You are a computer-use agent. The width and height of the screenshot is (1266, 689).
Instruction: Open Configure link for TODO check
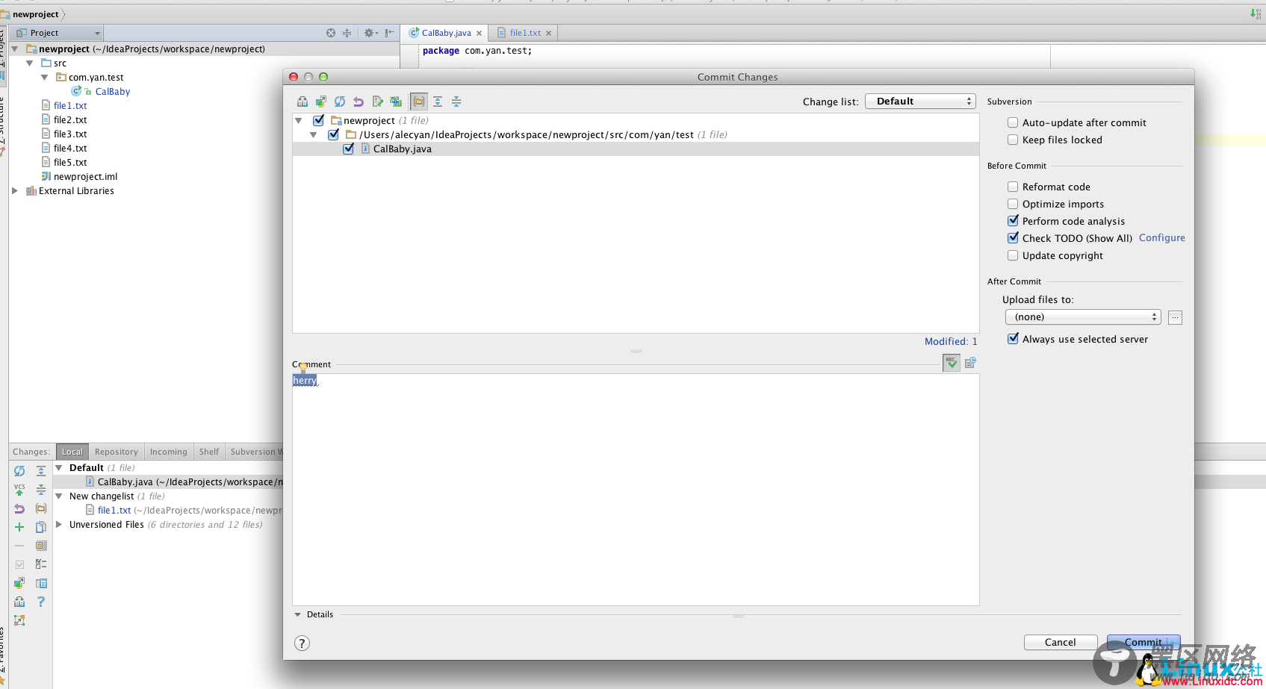coord(1162,238)
